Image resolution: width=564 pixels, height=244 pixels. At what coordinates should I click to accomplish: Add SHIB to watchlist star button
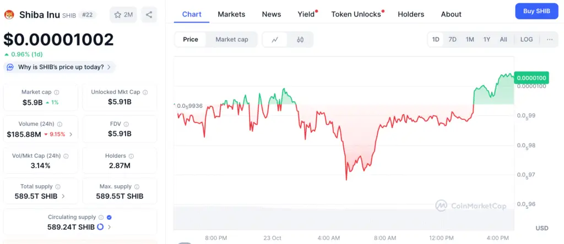pos(123,15)
